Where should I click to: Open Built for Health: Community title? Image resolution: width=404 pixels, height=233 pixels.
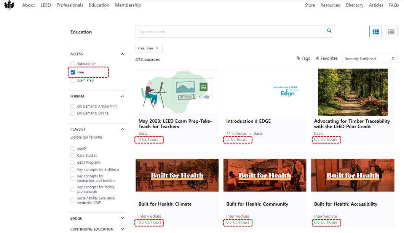click(257, 204)
